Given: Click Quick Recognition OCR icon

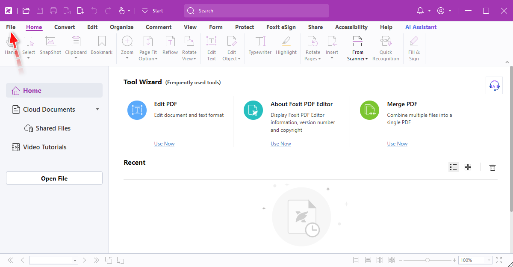Looking at the screenshot, I should (x=386, y=42).
